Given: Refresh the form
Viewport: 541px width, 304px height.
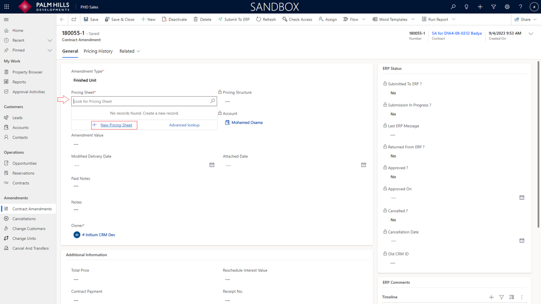Looking at the screenshot, I should point(266,19).
